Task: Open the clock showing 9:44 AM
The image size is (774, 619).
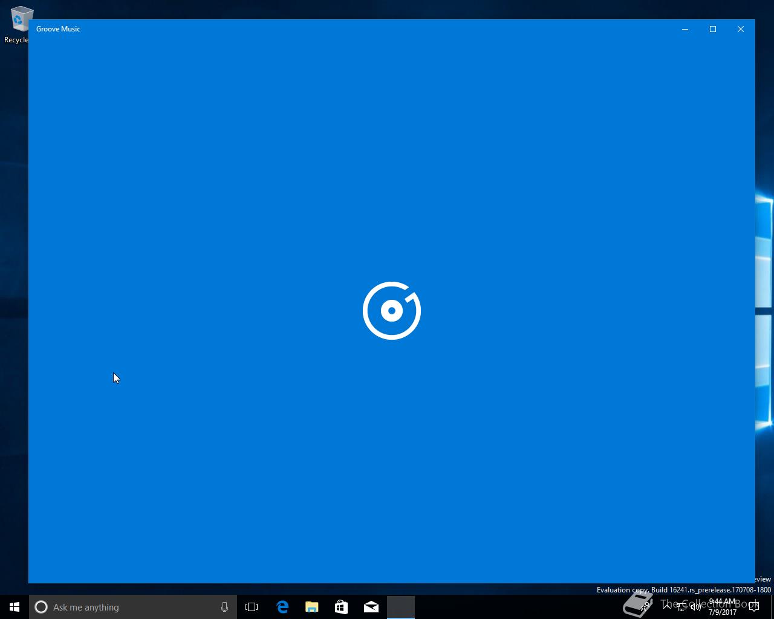Action: tap(723, 607)
